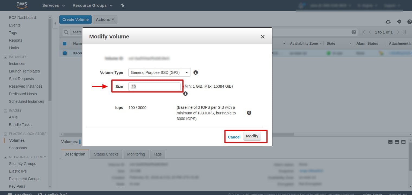
Task: Click the search magnifier icon
Action: click(x=66, y=32)
